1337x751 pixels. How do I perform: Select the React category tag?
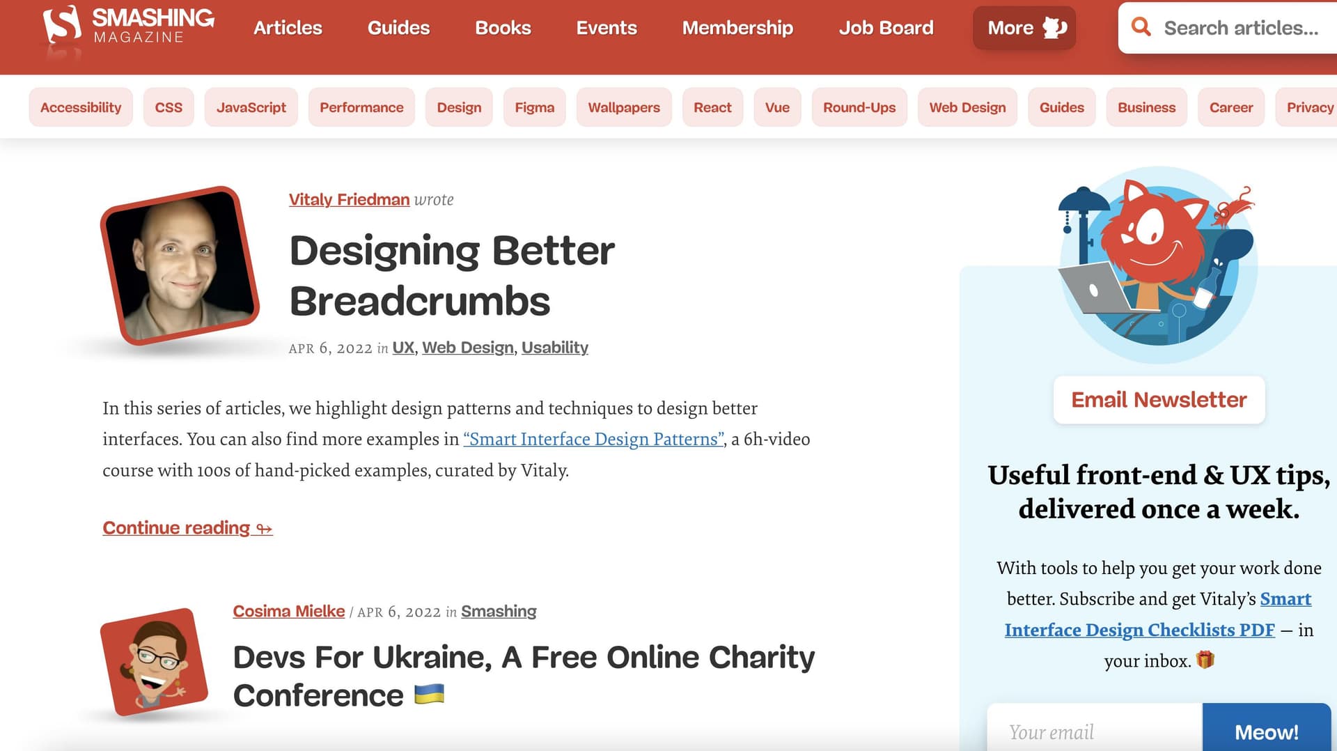pyautogui.click(x=712, y=107)
